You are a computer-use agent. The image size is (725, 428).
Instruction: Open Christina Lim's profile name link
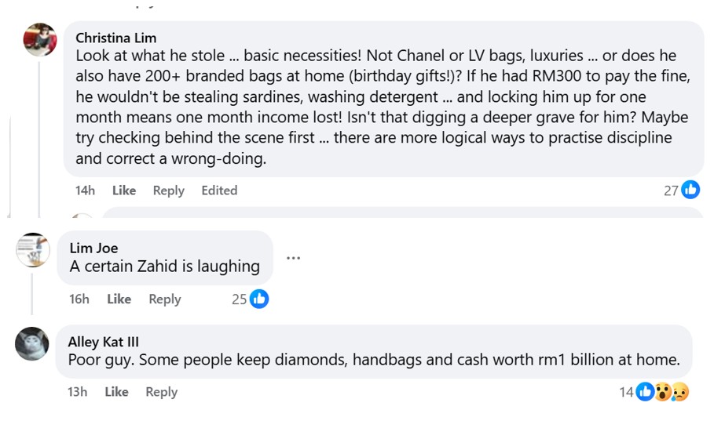click(x=115, y=38)
